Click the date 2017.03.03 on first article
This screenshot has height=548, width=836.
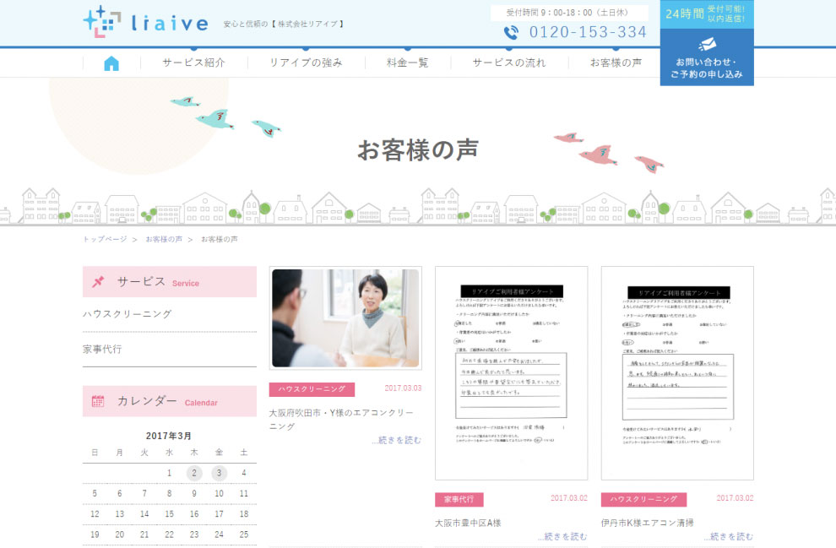pyautogui.click(x=403, y=388)
